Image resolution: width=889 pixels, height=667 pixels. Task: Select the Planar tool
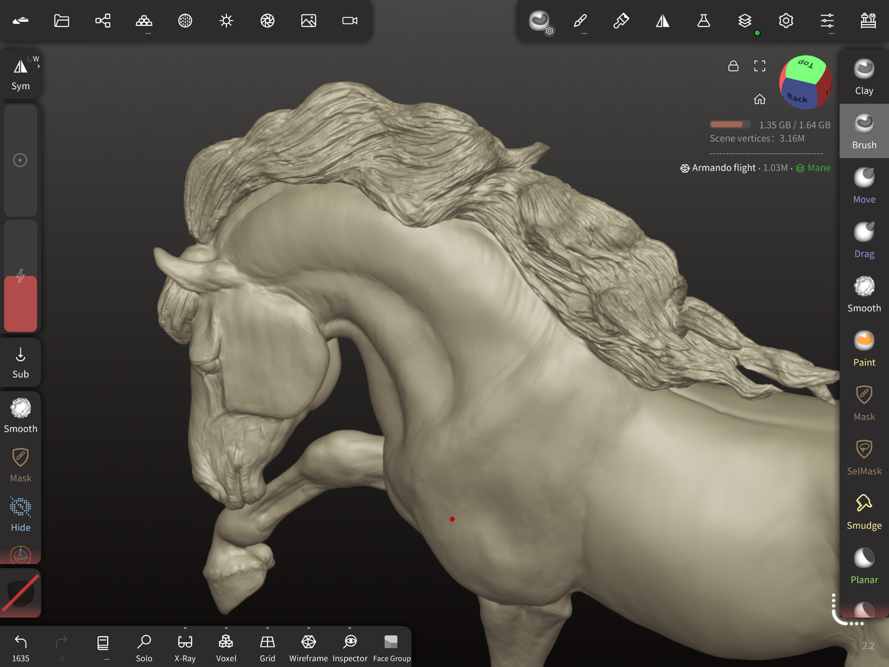coord(864,565)
